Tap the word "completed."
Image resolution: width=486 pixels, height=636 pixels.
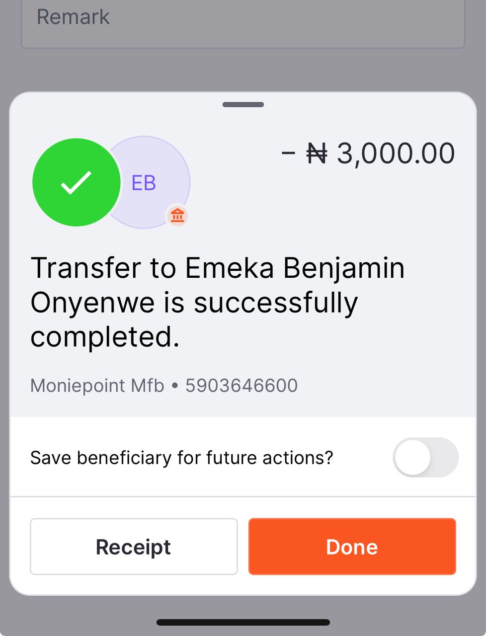pyautogui.click(x=105, y=337)
